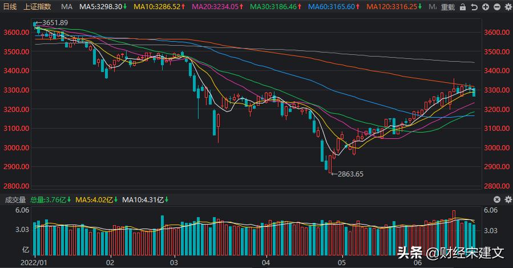The height and width of the screenshot is (268, 513).
Task: Zoom out with the minus icon
Action: coord(496,7)
